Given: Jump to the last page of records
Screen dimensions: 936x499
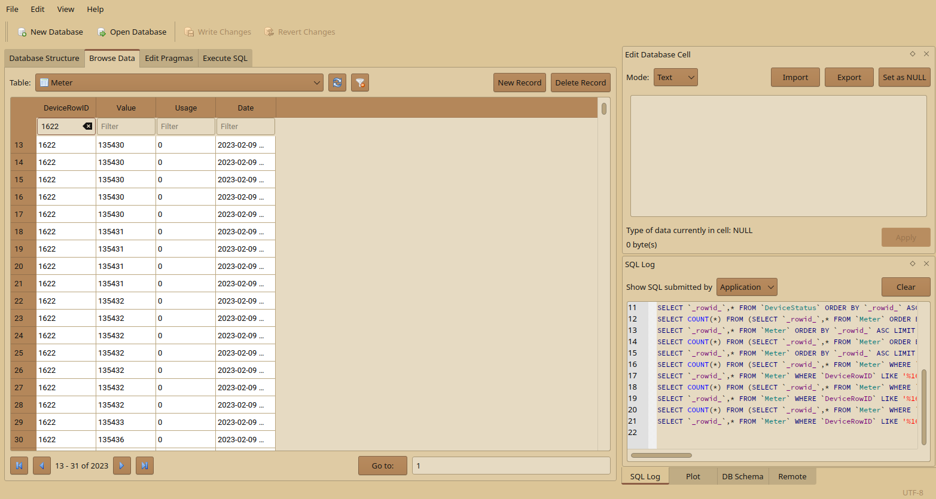Looking at the screenshot, I should [x=145, y=466].
